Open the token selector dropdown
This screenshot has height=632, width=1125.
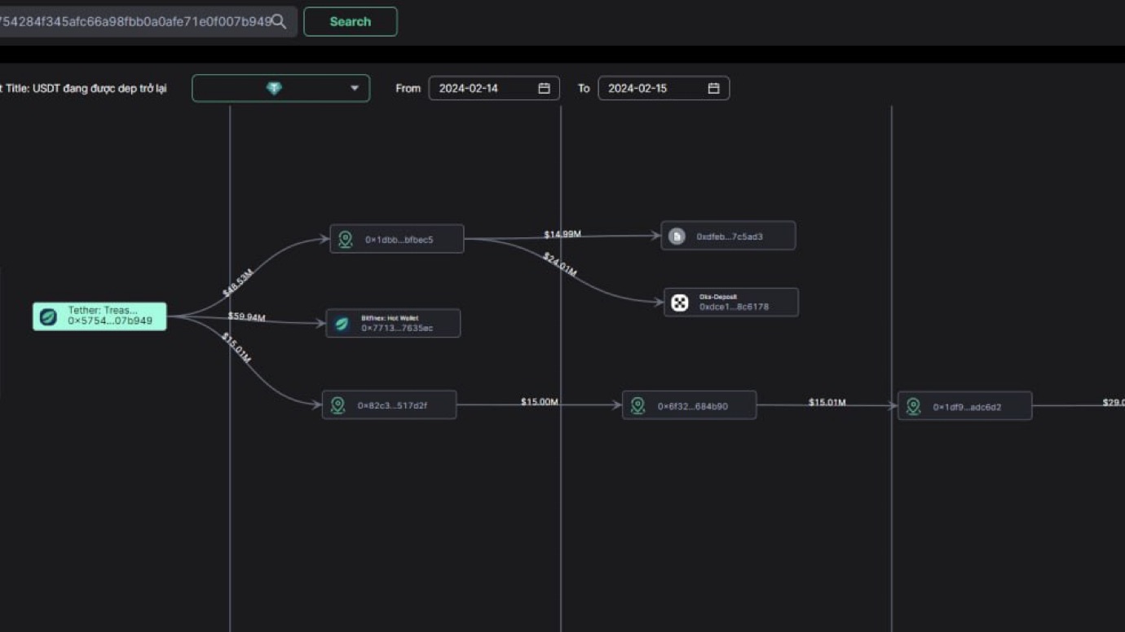[x=354, y=88]
